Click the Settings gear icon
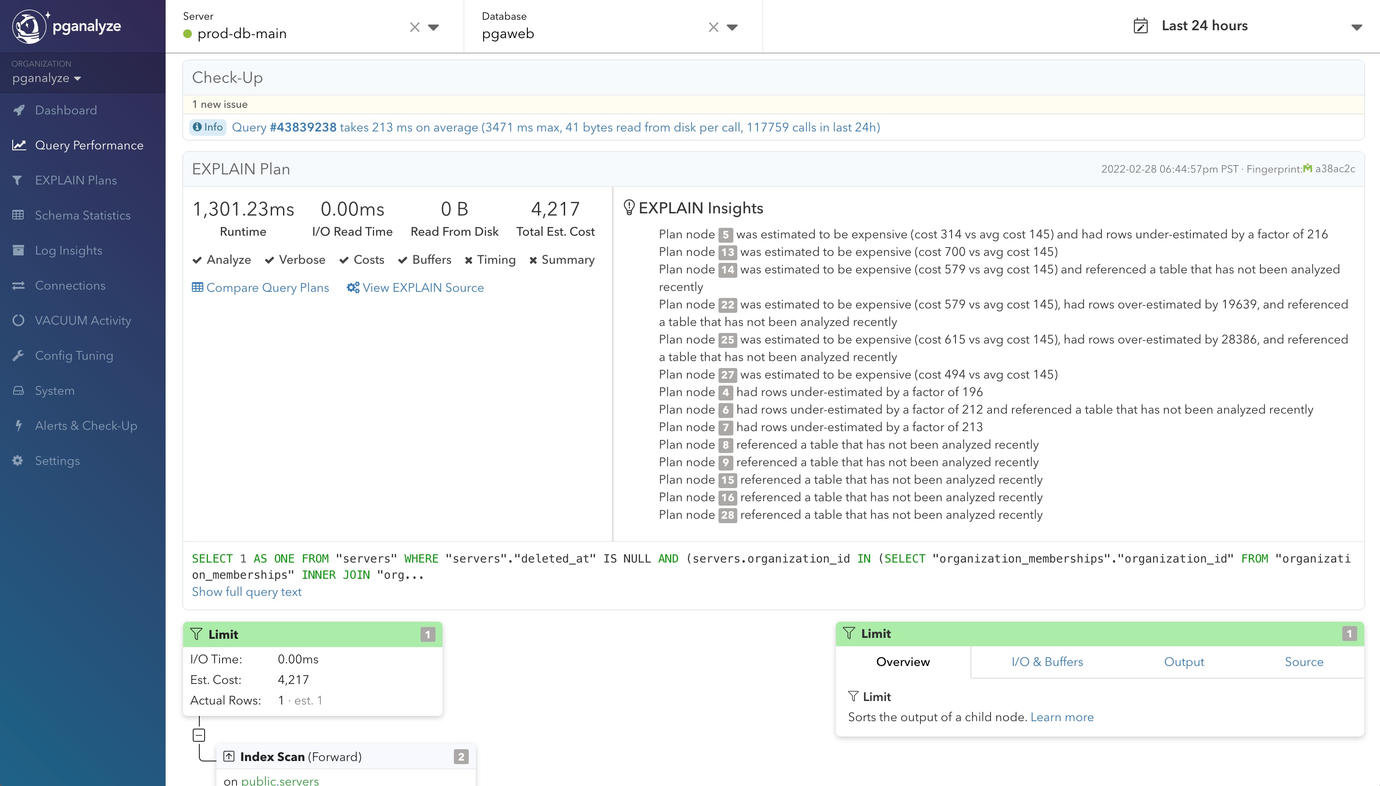The image size is (1380, 786). tap(18, 461)
